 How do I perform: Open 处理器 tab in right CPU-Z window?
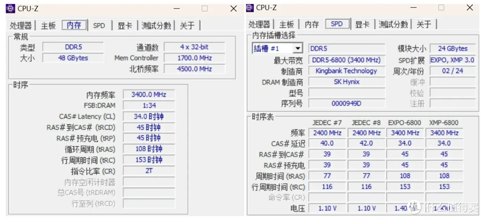tap(259, 24)
